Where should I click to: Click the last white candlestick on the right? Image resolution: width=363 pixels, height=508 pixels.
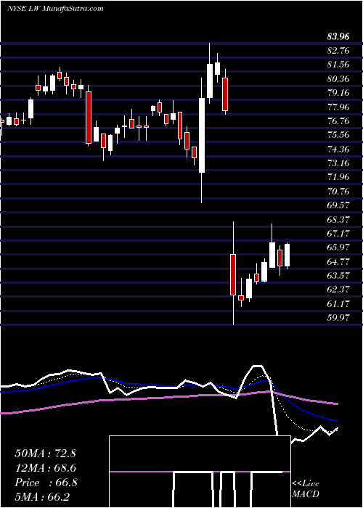[287, 255]
